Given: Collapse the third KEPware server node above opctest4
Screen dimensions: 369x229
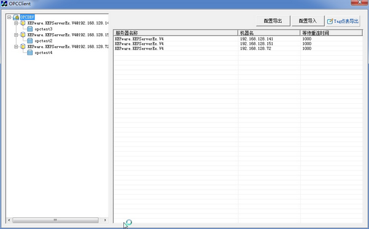Looking at the screenshot, I should coord(16,47).
